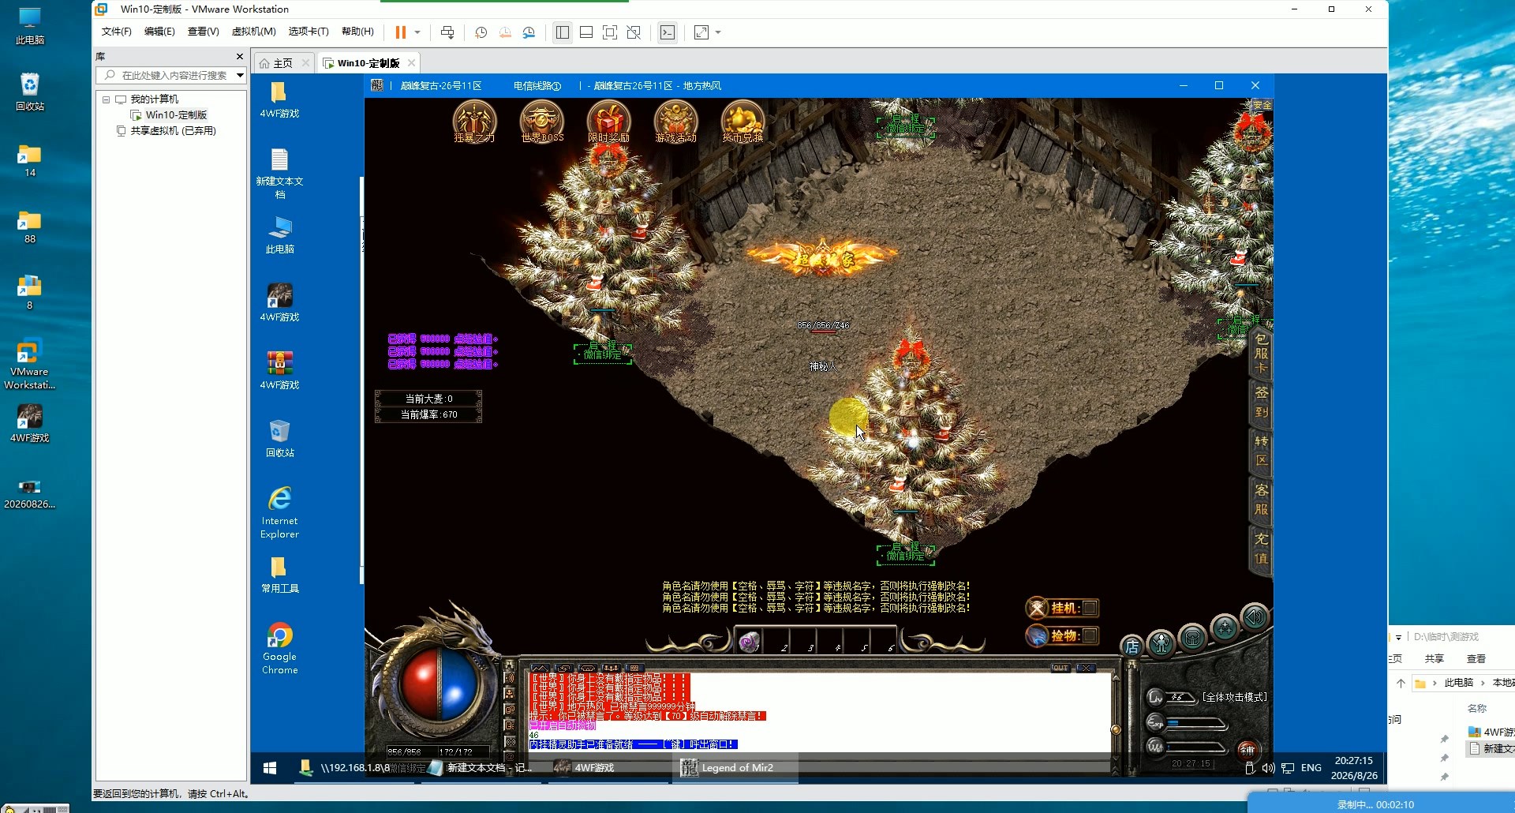Click send Ctrl+Alt+Del toolbar icon
Image resolution: width=1515 pixels, height=813 pixels.
pyautogui.click(x=447, y=32)
